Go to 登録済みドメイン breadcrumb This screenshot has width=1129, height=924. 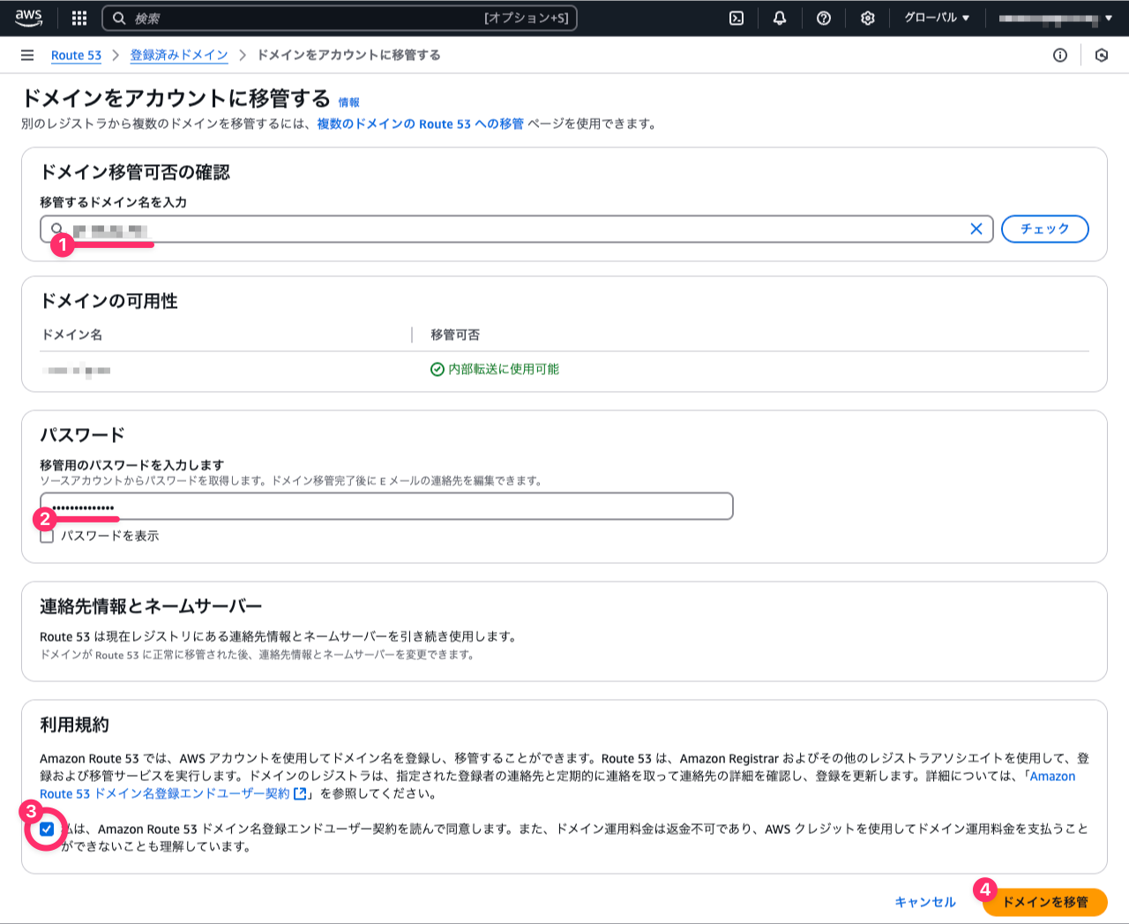click(x=179, y=55)
